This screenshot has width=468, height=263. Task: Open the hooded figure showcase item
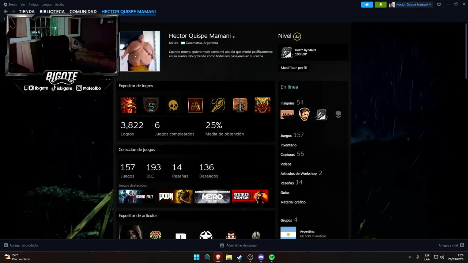pos(130,232)
